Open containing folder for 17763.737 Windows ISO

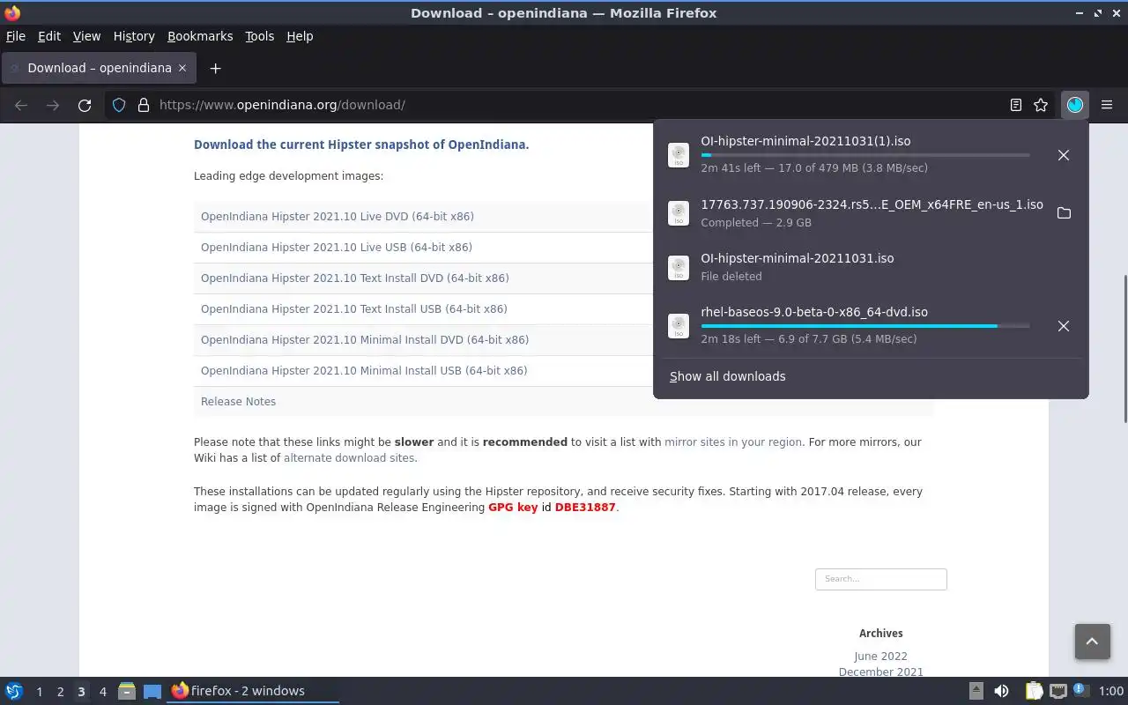(1064, 213)
